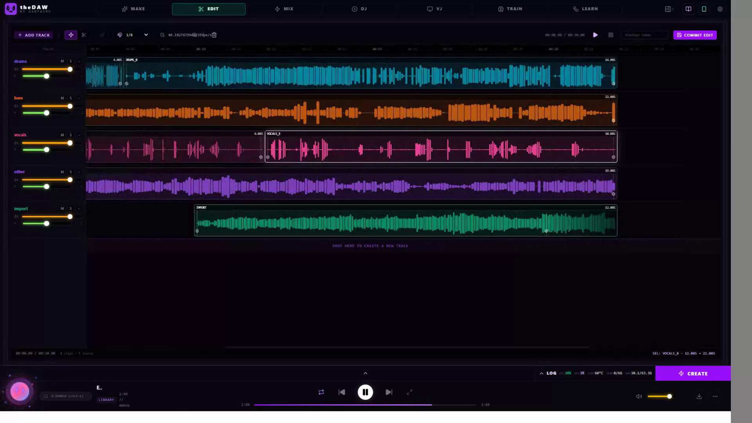Click the trash delete icon
Viewport: 752px width, 423px height.
[x=214, y=35]
